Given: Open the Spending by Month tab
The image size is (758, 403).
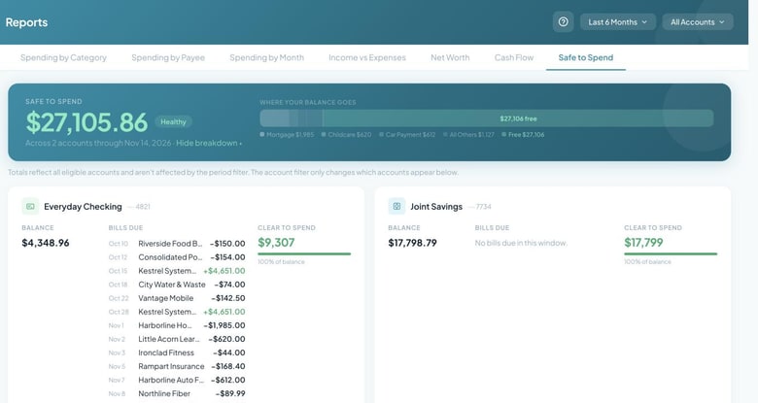Looking at the screenshot, I should pos(267,57).
